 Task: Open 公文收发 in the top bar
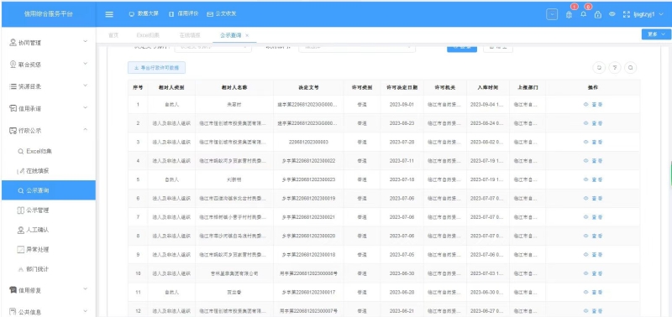tap(222, 13)
